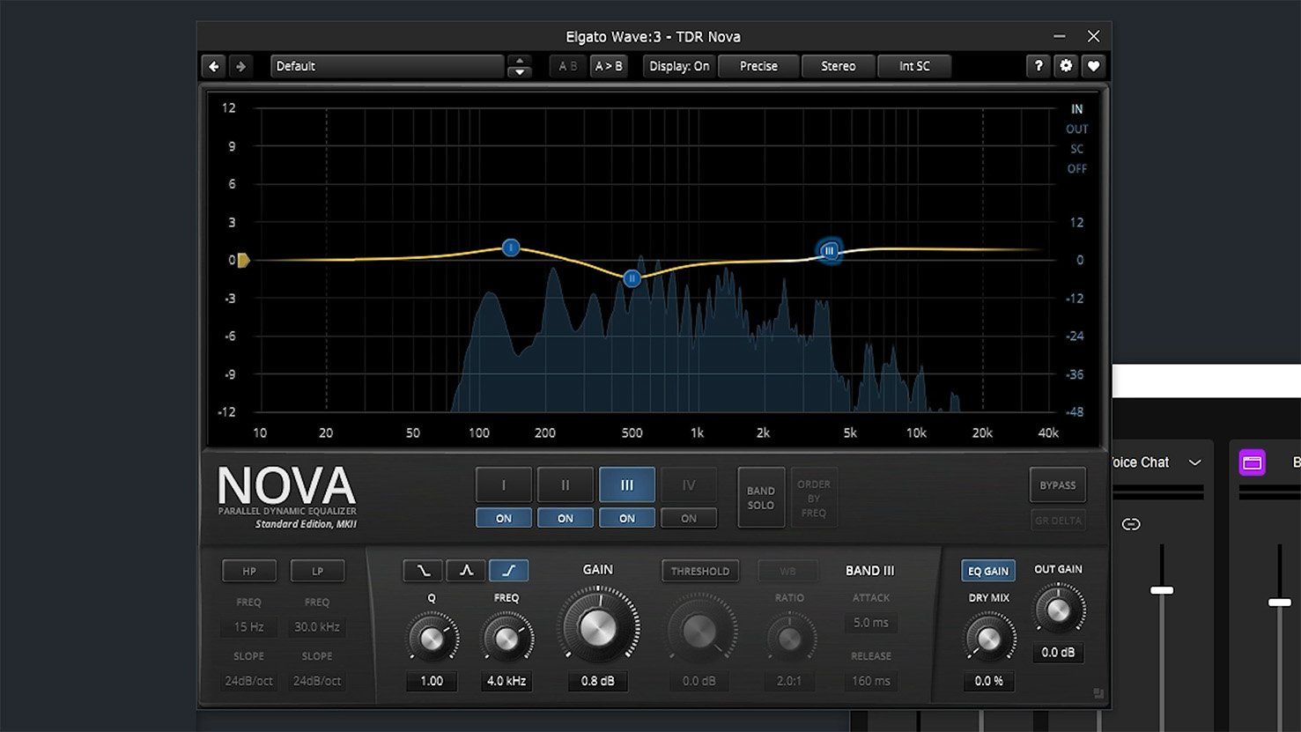Screen dimensions: 1301x732
Task: Click the redo forward arrow icon
Action: [240, 66]
